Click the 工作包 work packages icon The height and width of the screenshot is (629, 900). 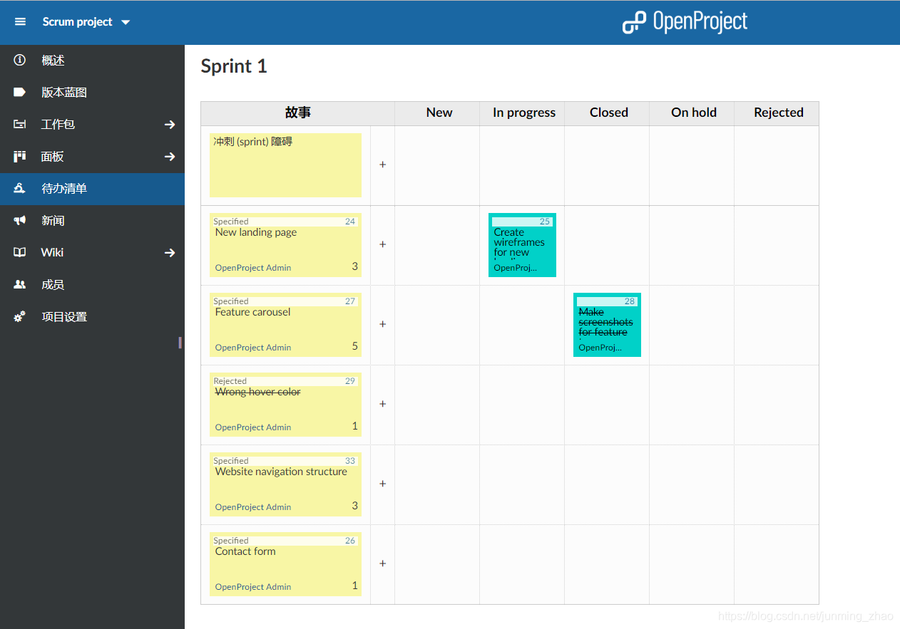[20, 125]
